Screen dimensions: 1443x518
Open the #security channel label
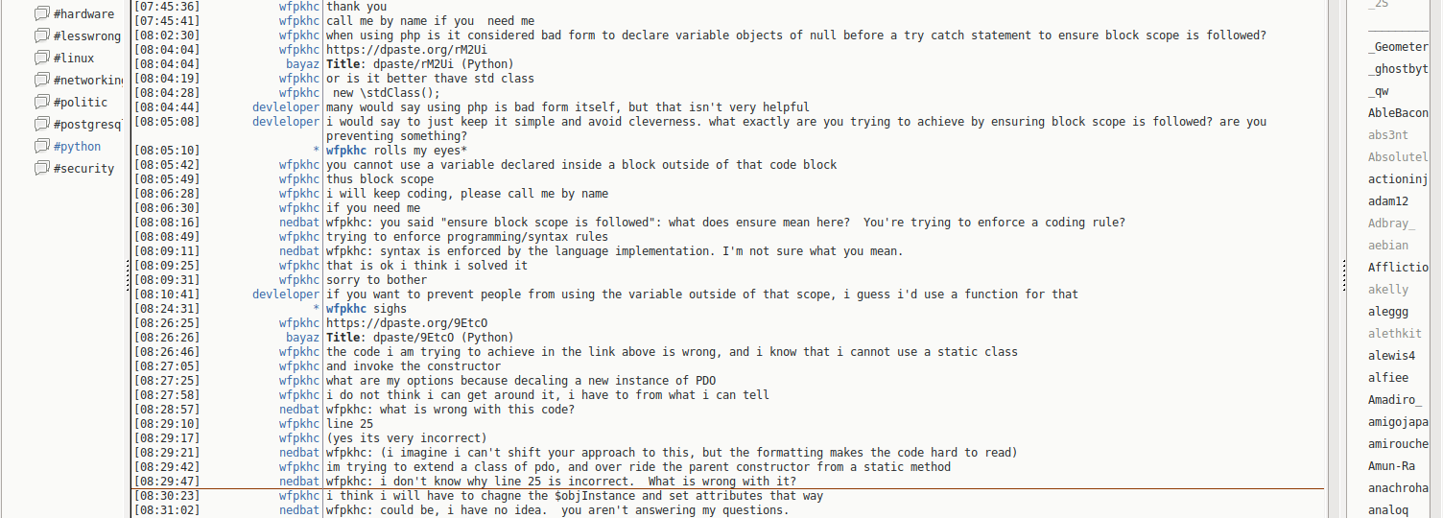pyautogui.click(x=83, y=169)
